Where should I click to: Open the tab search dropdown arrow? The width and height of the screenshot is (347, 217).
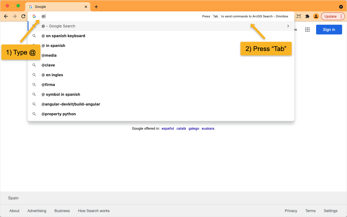pos(341,7)
